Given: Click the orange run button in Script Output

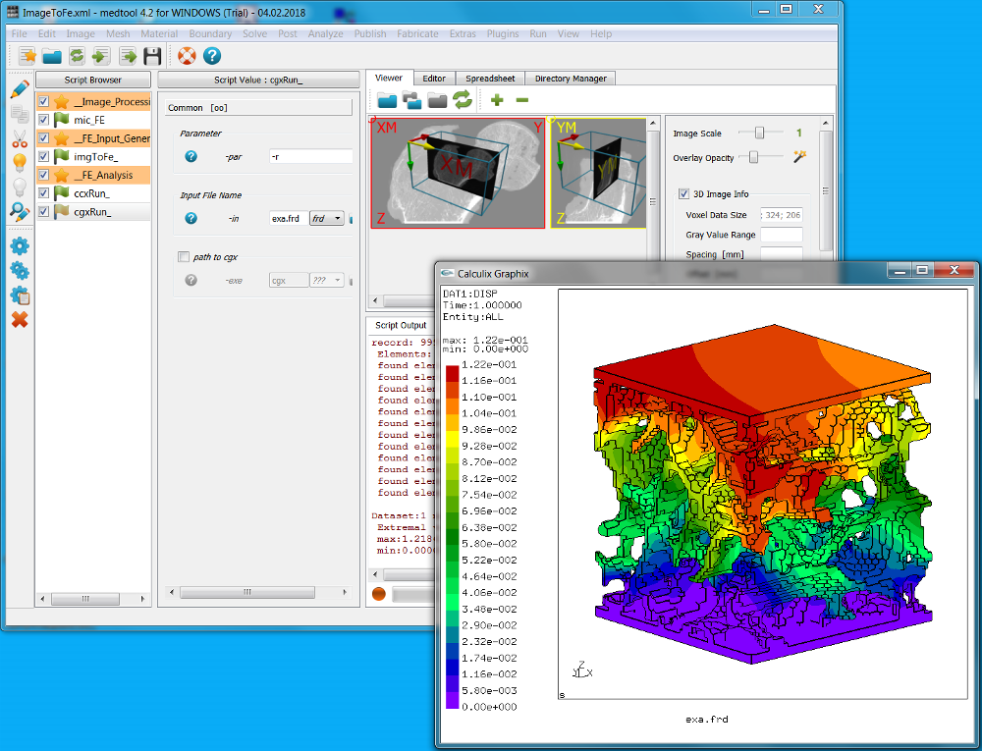Looking at the screenshot, I should click(379, 593).
